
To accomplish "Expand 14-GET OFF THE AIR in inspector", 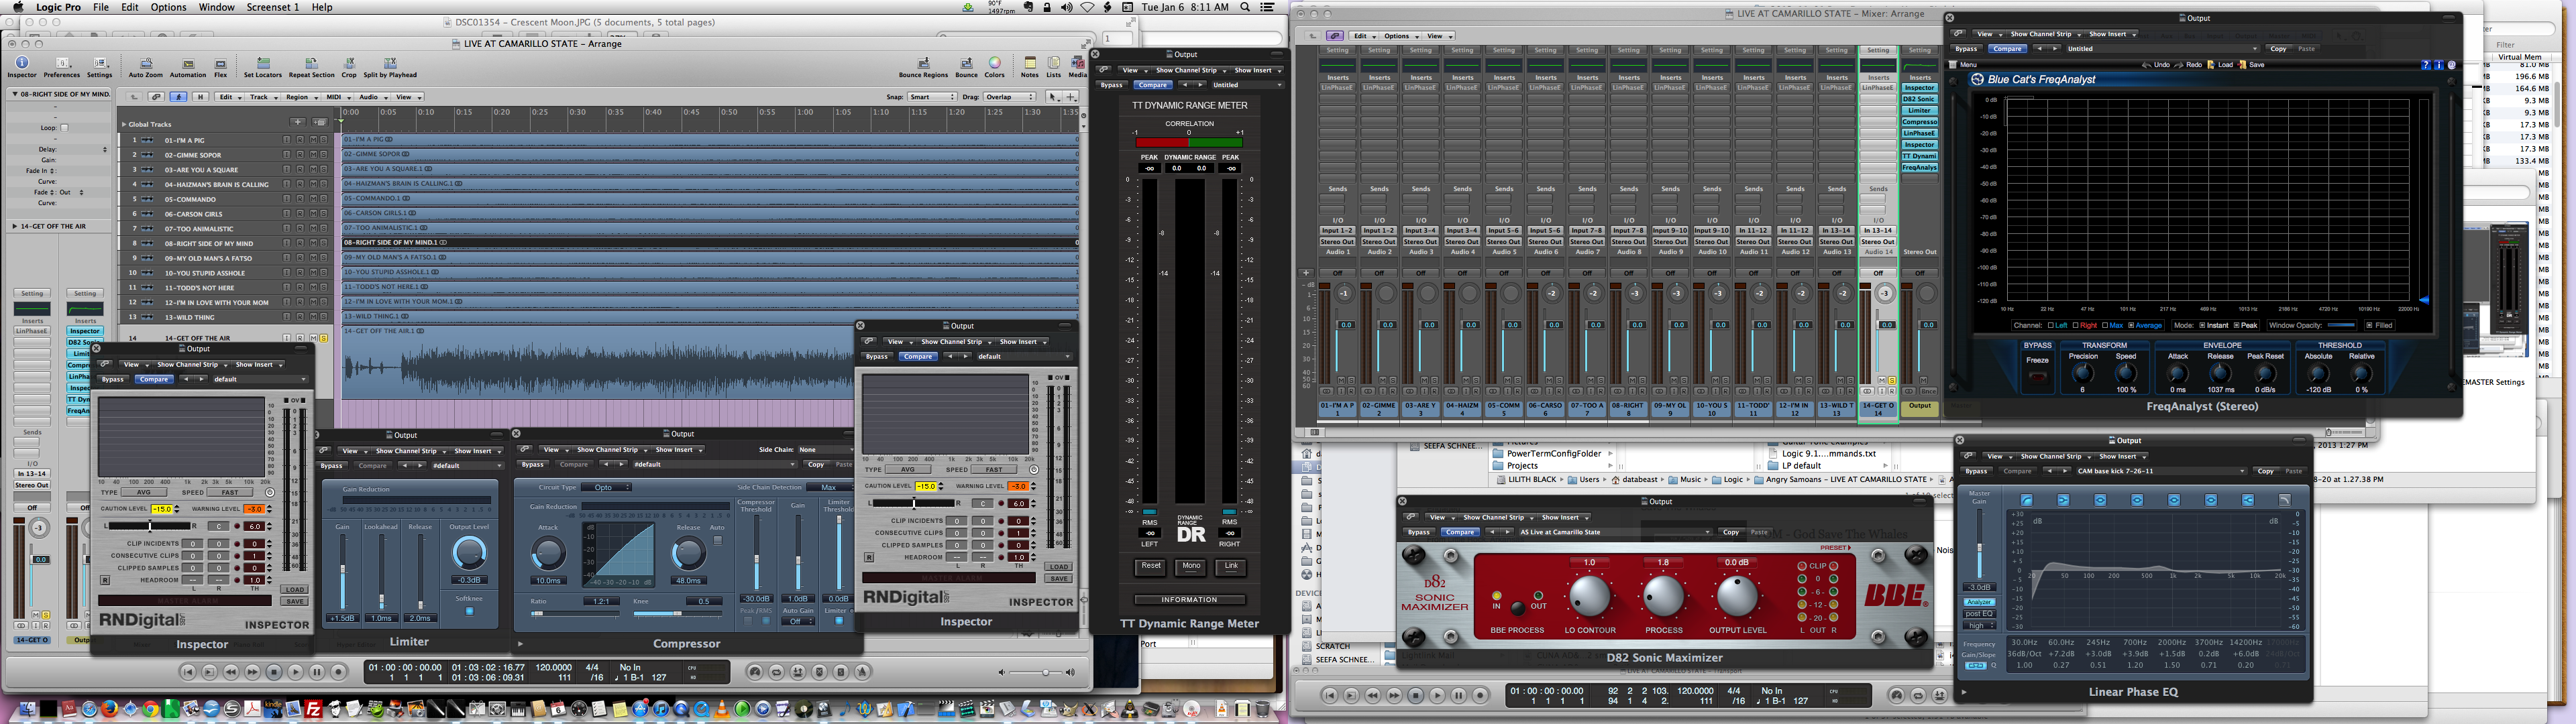I will point(14,226).
